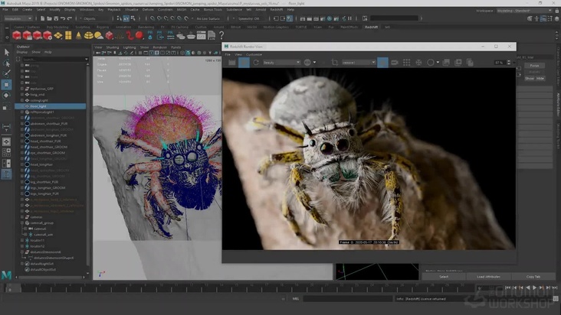Adjust the zoom percentage stepper in Render View
This screenshot has height=315, width=561.
click(x=509, y=63)
